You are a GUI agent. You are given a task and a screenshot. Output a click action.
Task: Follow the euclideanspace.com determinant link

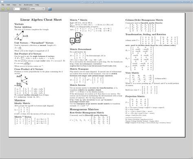coord(93,65)
